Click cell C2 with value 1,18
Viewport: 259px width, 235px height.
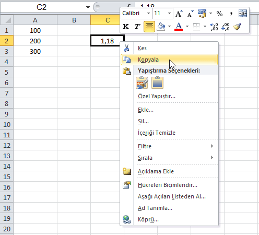click(107, 41)
